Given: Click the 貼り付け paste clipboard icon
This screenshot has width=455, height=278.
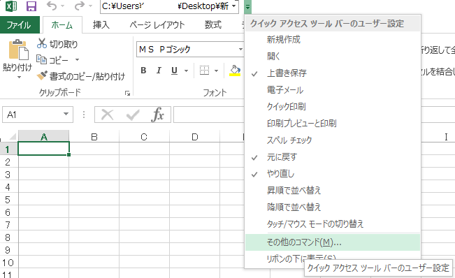Looking at the screenshot, I should click(x=18, y=50).
